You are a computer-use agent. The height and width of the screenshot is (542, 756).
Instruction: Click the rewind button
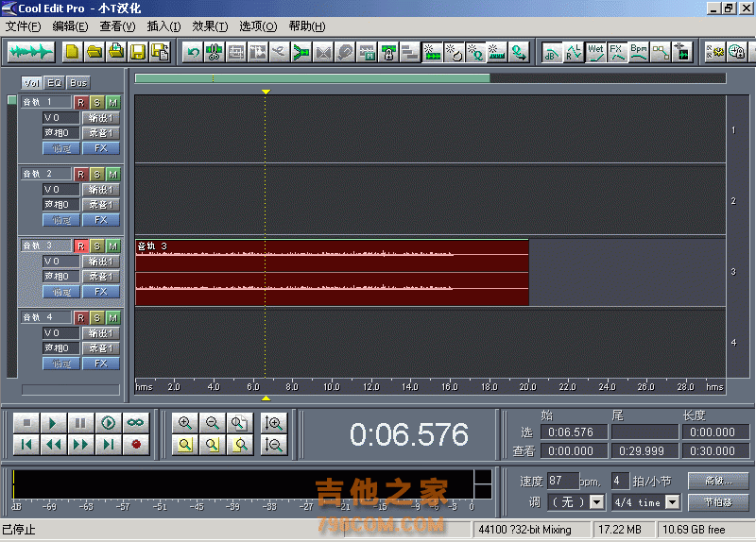53,444
